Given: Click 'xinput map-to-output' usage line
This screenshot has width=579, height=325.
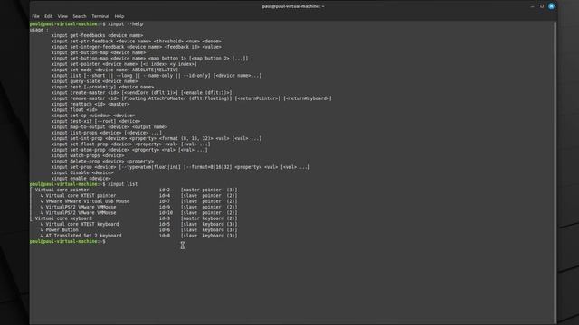Looking at the screenshot, I should (109, 126).
